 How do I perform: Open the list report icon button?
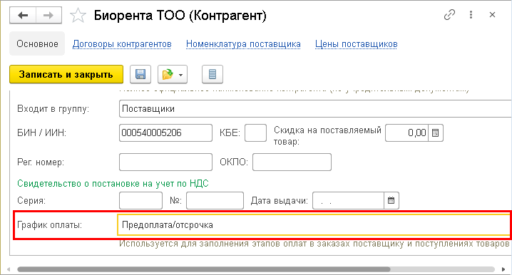click(213, 74)
